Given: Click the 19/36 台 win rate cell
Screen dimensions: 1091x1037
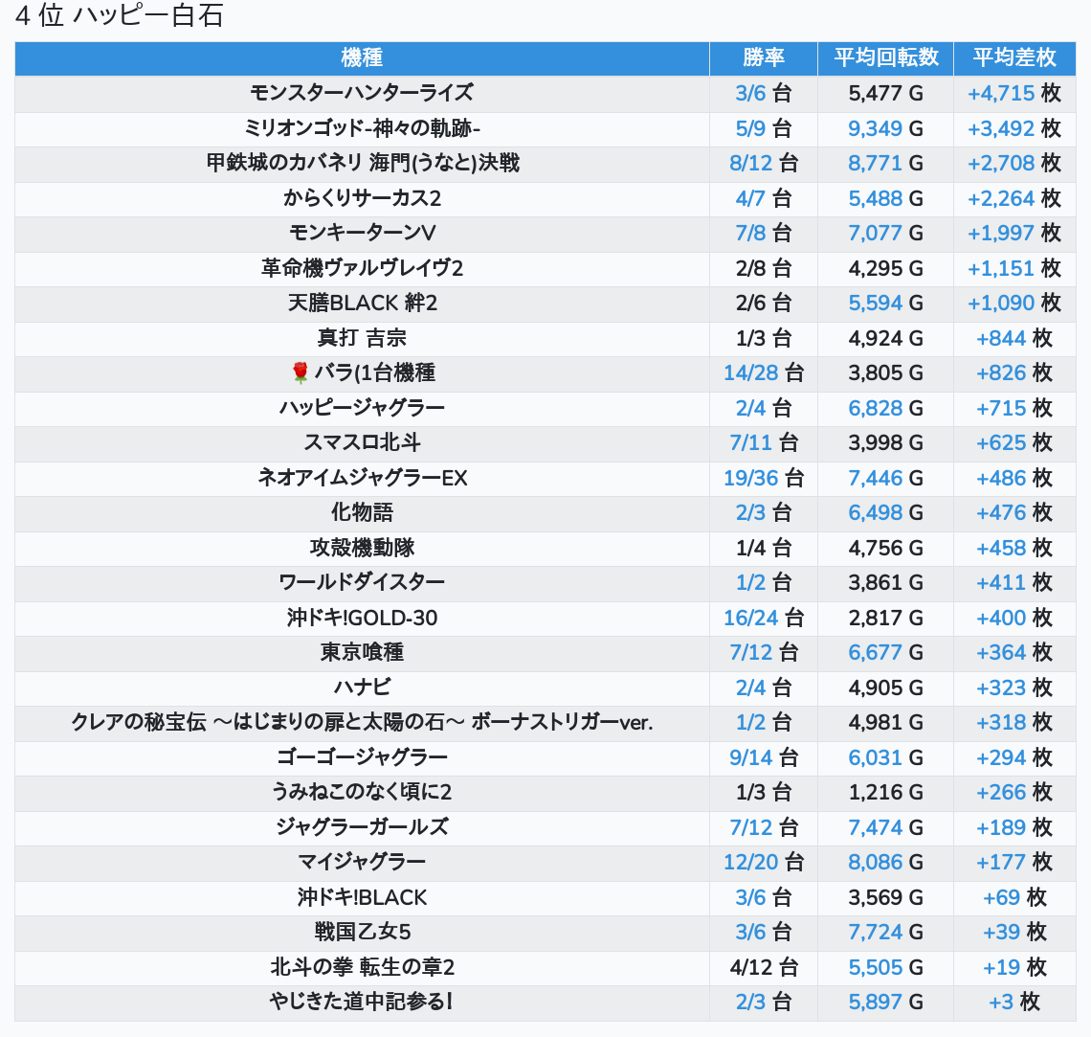Looking at the screenshot, I should pyautogui.click(x=764, y=478).
